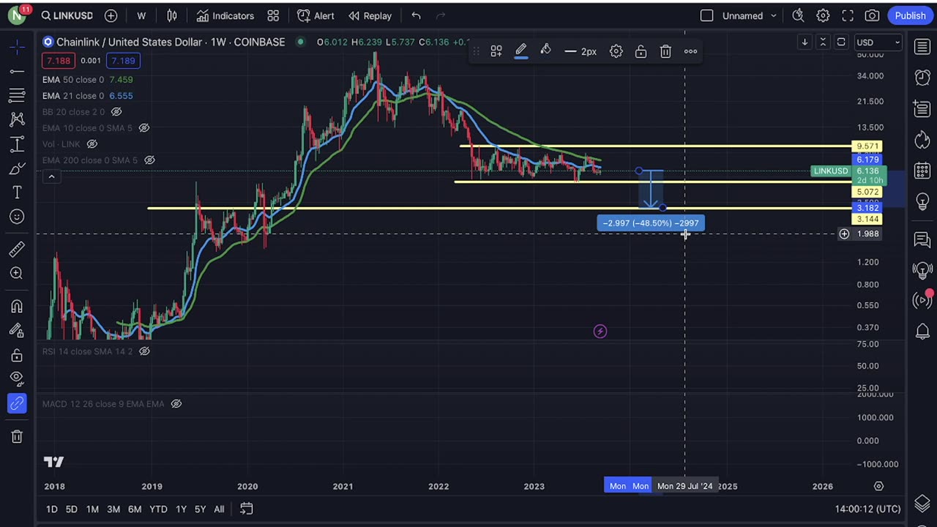Open the candlestick chart style menu
Screen dimensions: 937x527
click(172, 15)
